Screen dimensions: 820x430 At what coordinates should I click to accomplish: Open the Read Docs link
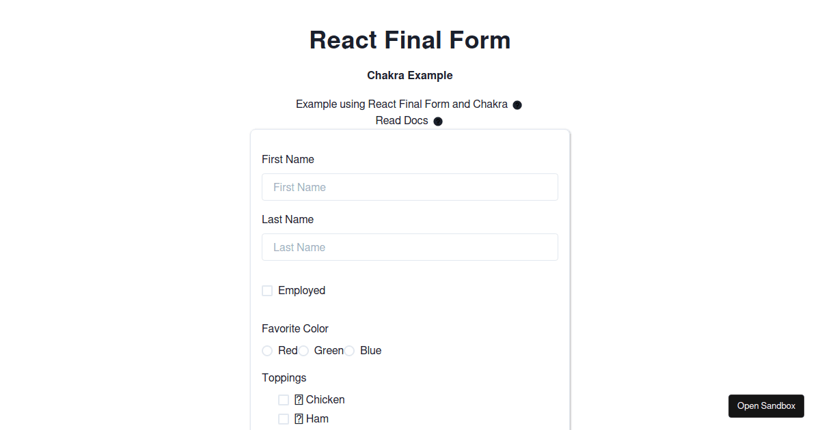click(402, 120)
